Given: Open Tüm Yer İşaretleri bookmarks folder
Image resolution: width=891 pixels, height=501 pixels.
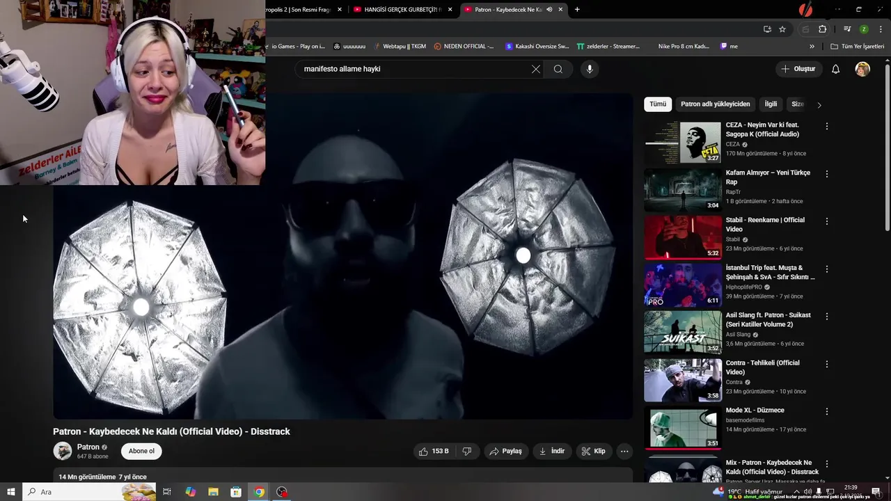Looking at the screenshot, I should [x=857, y=47].
